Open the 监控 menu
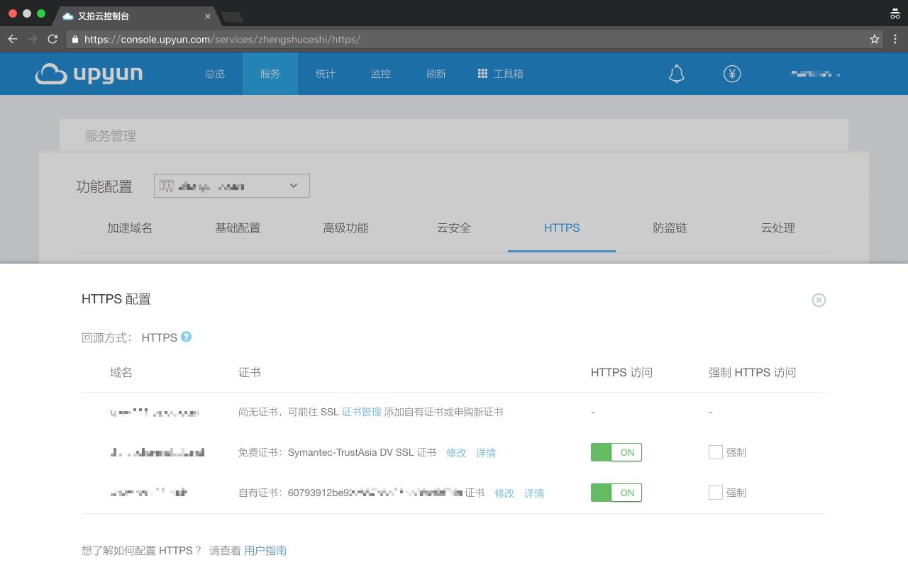This screenshot has height=567, width=908. [x=381, y=74]
